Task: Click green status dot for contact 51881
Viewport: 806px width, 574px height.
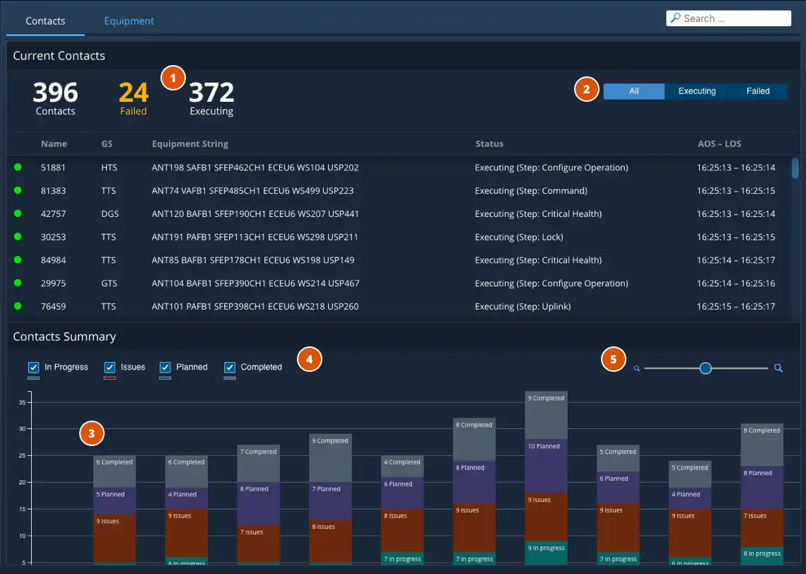Action: 18,167
